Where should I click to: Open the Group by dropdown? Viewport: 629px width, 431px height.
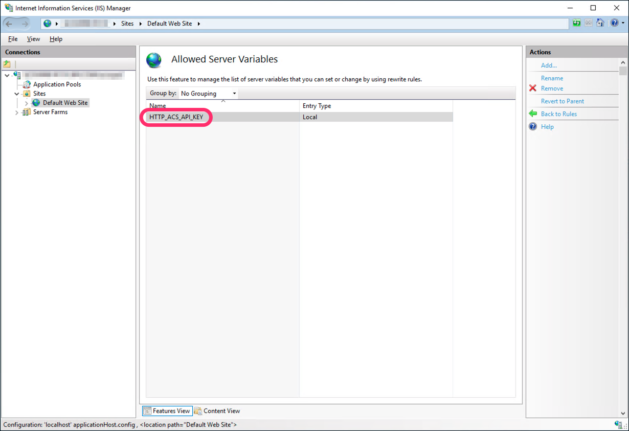208,94
